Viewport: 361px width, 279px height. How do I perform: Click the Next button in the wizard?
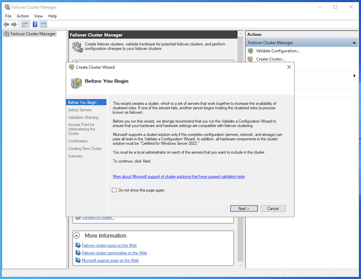(x=244, y=208)
